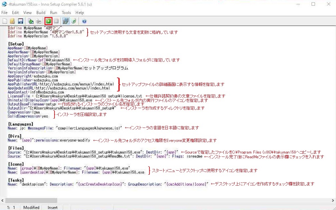Image resolution: width=336 pixels, height=210 pixels.
Task: Click the Pause toolbar icon
Action: coord(56,21)
